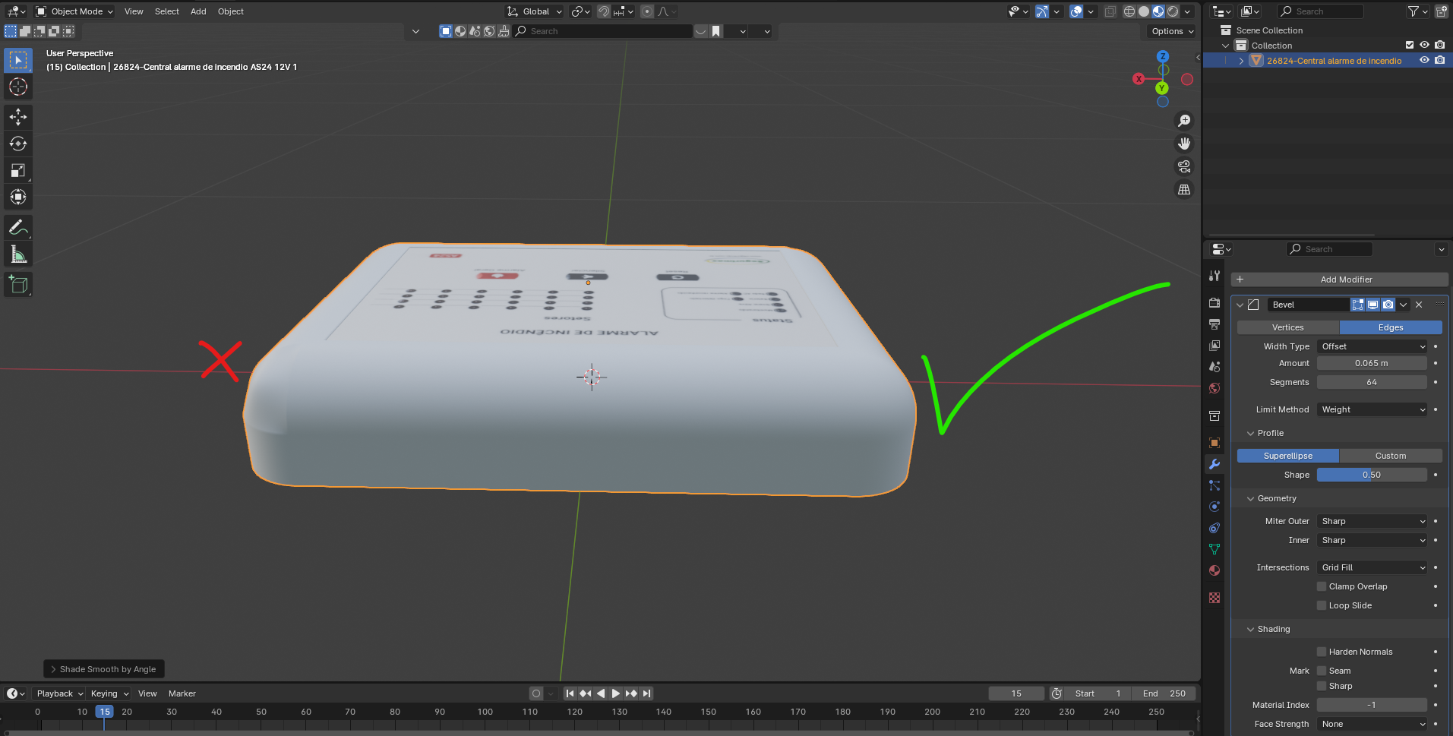The image size is (1453, 736).
Task: Open the View menu in 3D viewport
Action: tap(134, 11)
